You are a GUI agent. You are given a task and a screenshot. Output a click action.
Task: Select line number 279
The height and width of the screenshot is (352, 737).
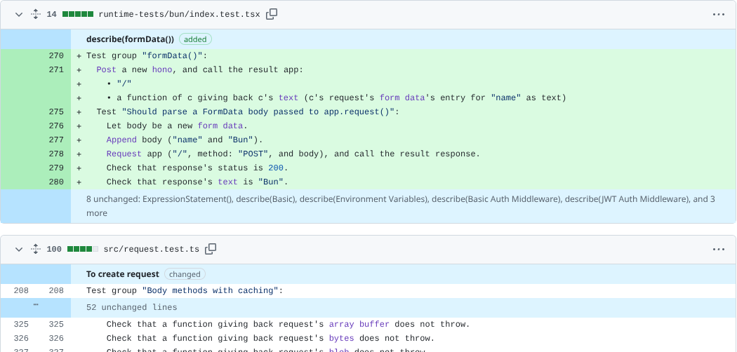(56, 168)
